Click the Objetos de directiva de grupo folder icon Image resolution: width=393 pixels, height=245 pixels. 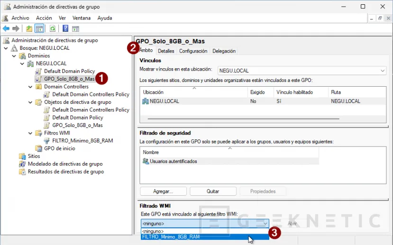(x=38, y=102)
